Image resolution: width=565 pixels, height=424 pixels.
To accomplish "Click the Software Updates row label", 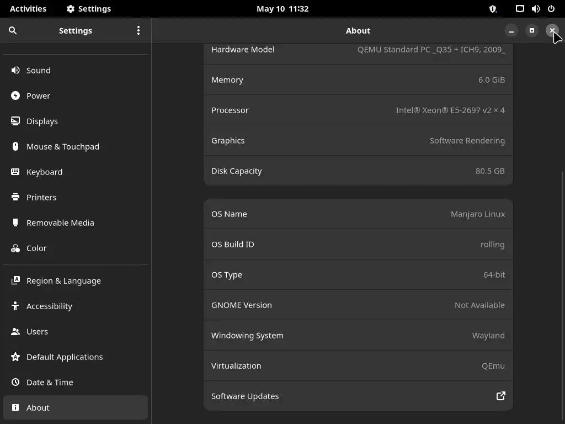I will (245, 396).
